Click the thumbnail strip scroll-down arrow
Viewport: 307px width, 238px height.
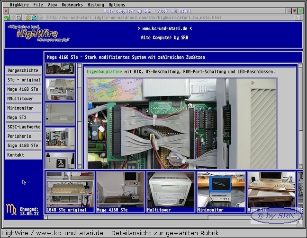80,166
